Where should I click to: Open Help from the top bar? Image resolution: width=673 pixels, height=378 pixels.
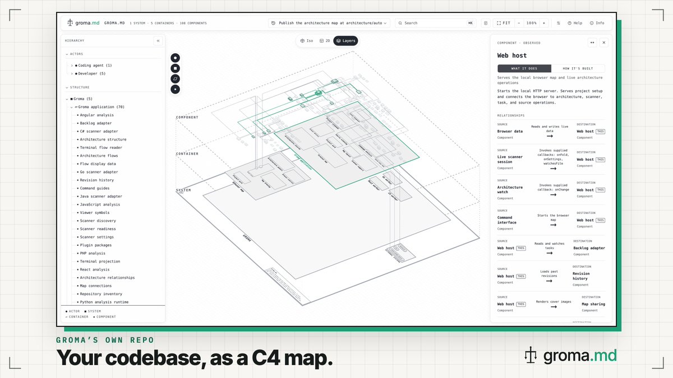coord(575,23)
